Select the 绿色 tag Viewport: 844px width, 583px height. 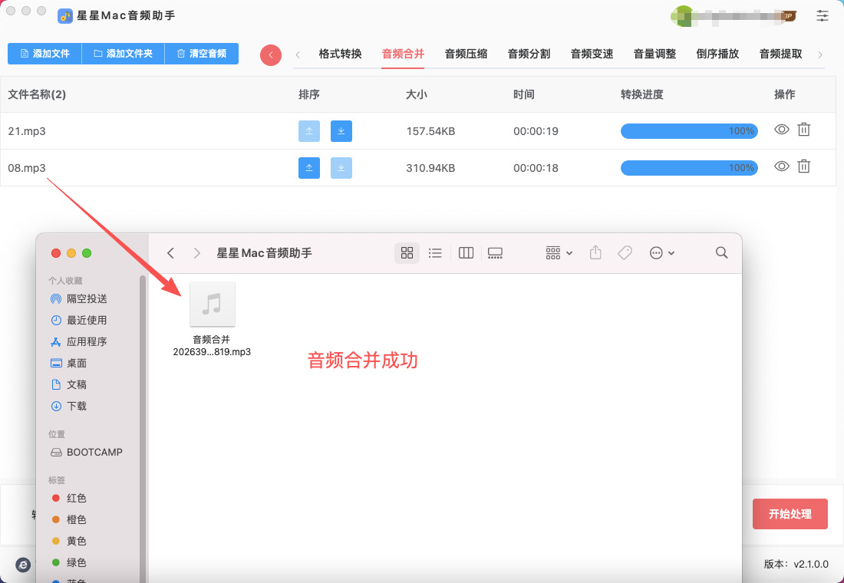pos(69,562)
